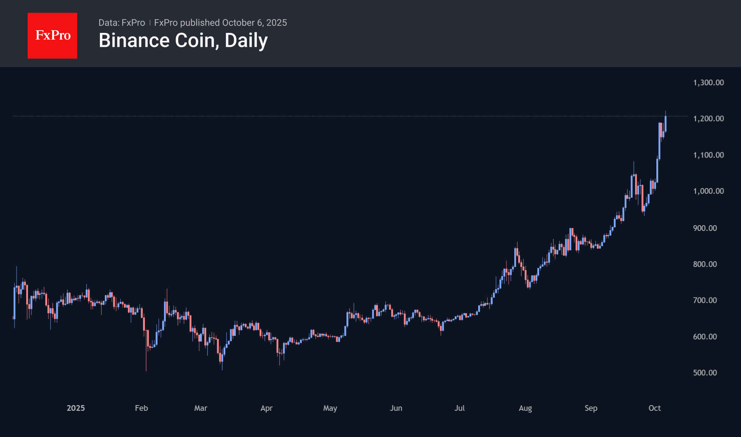Click the "Data: FxPro" source text

[x=121, y=23]
